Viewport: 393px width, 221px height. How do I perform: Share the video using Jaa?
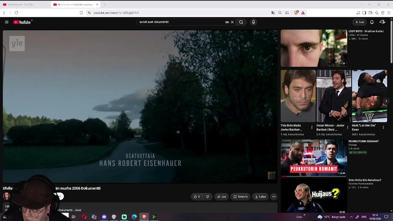(x=221, y=197)
